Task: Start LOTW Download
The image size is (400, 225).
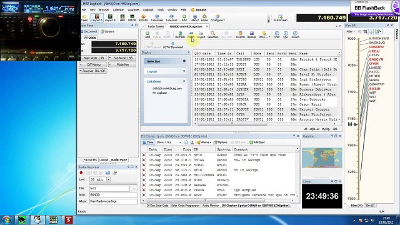Action: coord(173,45)
